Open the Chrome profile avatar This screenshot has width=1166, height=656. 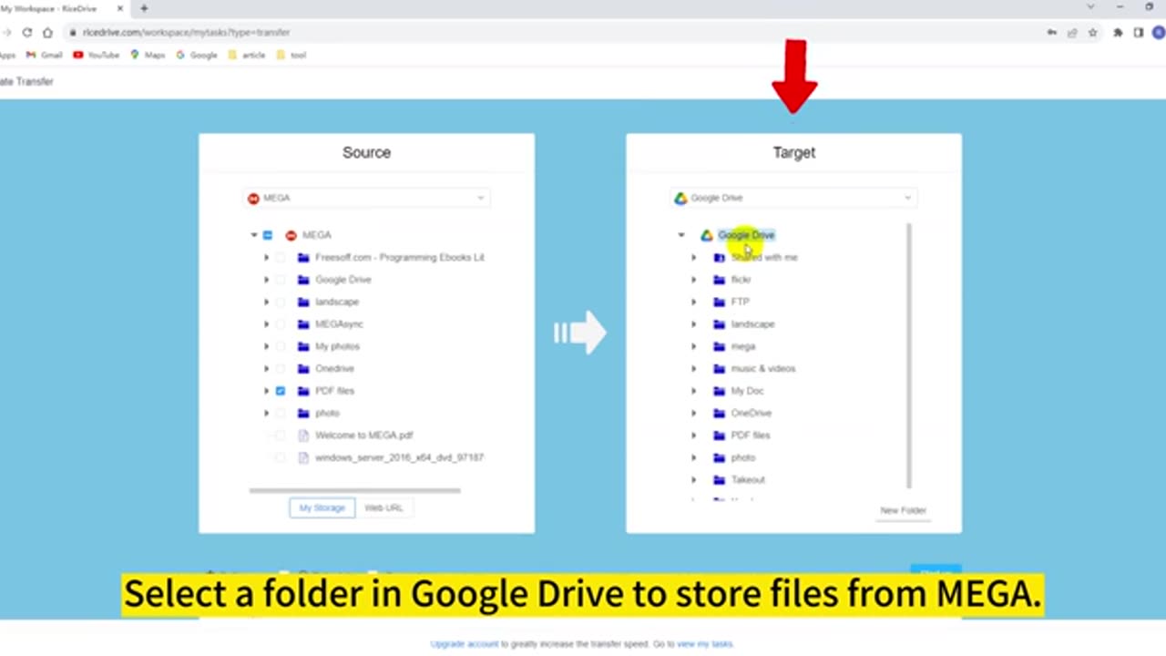tap(1159, 32)
